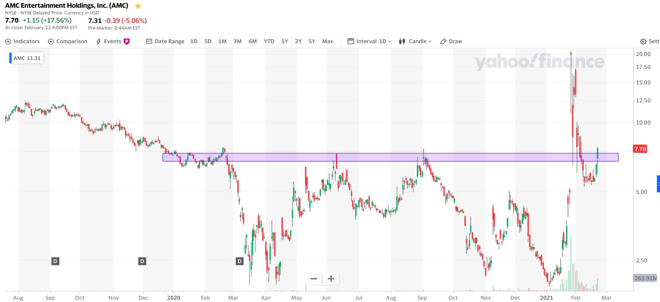
Task: Click the NYSE Delayed Price currency note
Action: (52, 13)
